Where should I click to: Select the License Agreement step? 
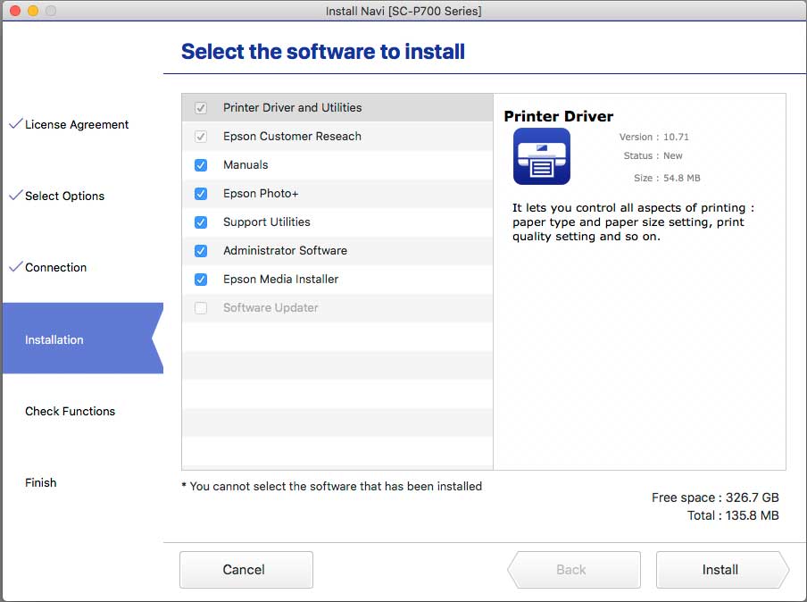77,125
